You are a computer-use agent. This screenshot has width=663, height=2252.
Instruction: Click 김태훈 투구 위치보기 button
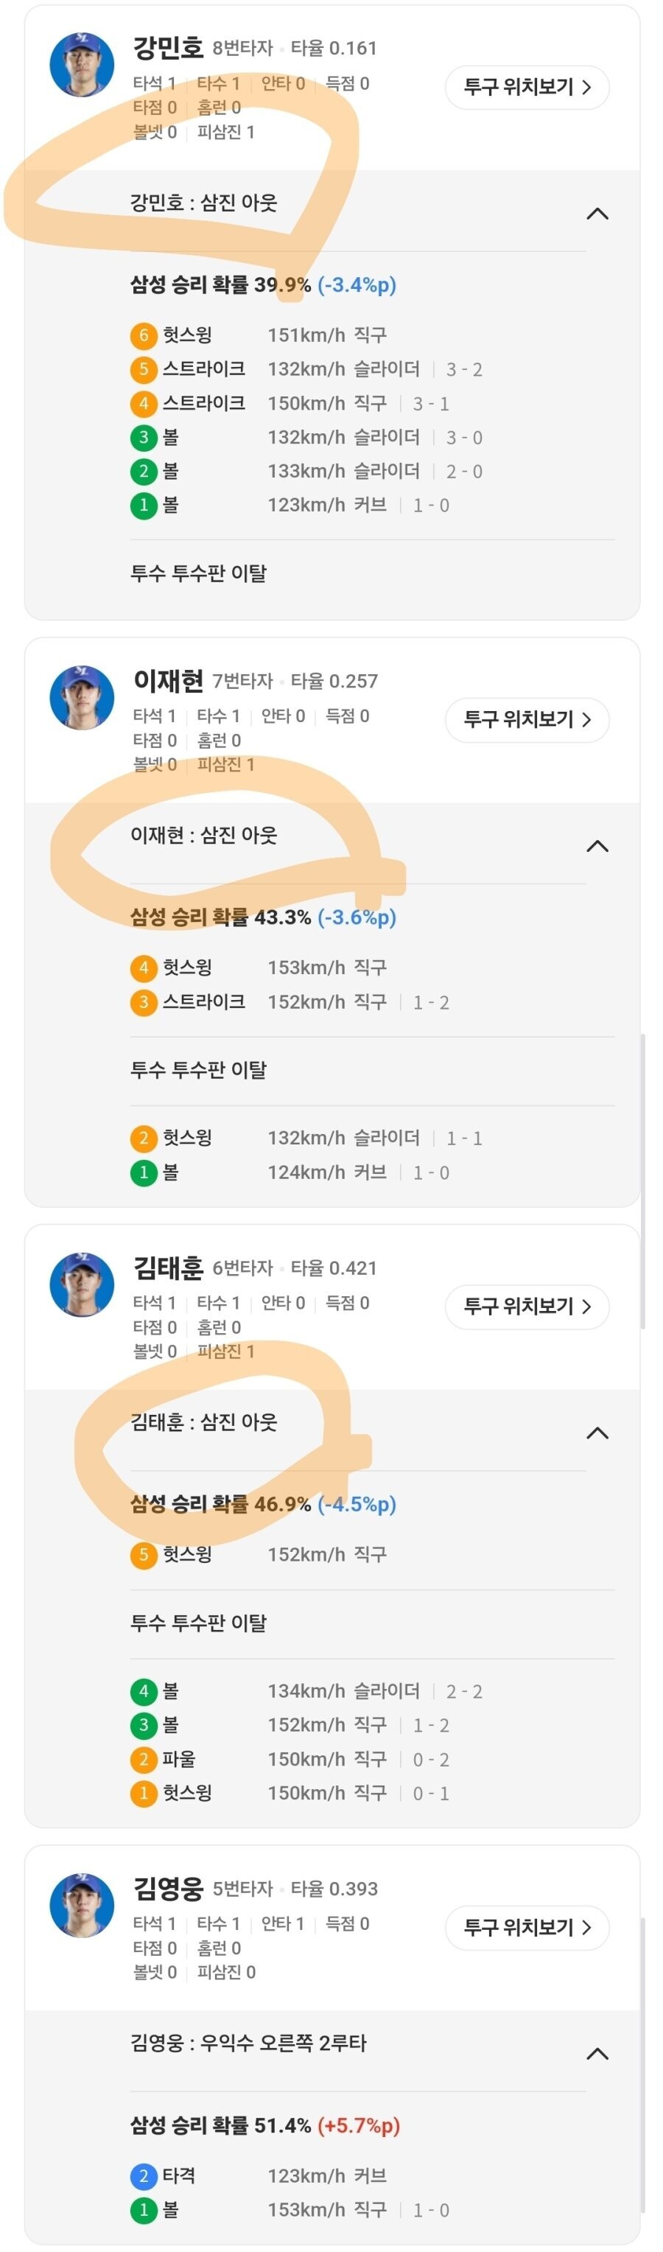coord(527,1306)
